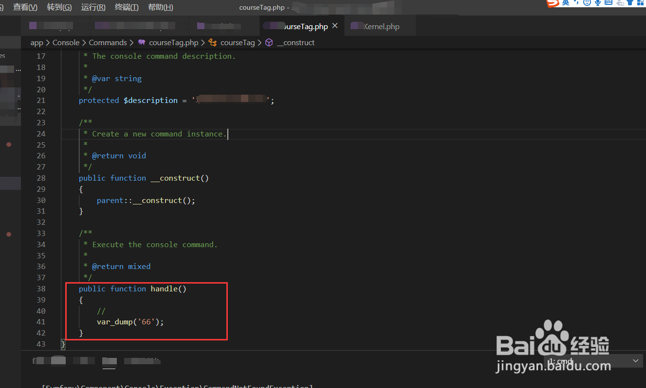Screen dimensions: 646x388
Task: Open the 运行(R) menu
Action: pyautogui.click(x=93, y=7)
